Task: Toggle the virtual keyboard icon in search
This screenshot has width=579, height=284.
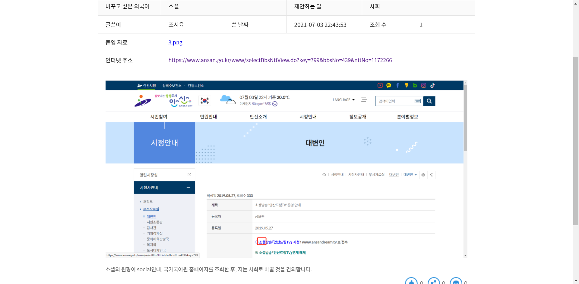Action: click(418, 101)
